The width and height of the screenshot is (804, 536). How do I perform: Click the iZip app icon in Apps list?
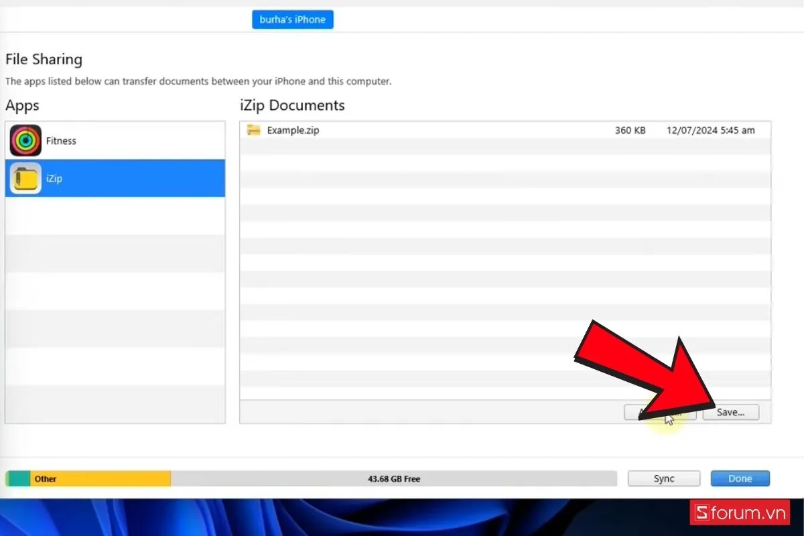[25, 178]
